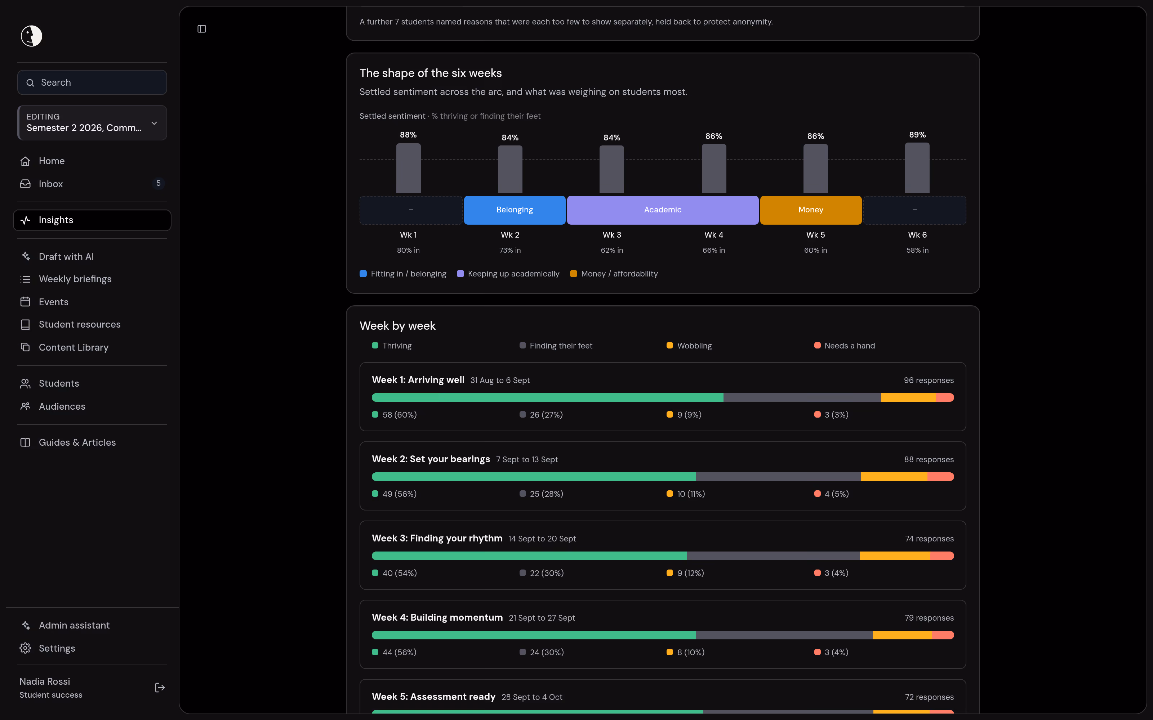
Task: Collapse the sidebar panel icon
Action: tap(201, 29)
